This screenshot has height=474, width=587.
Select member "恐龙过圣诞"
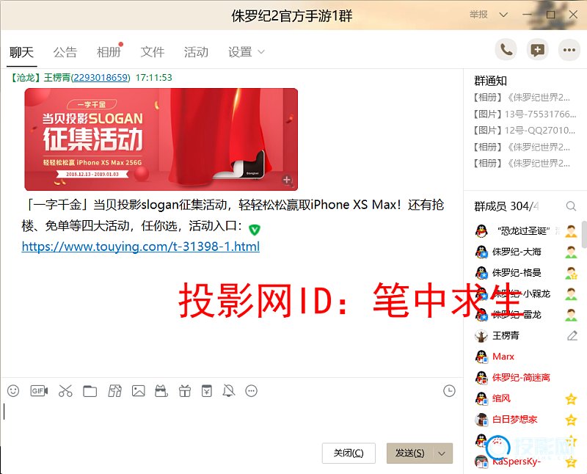coord(525,231)
